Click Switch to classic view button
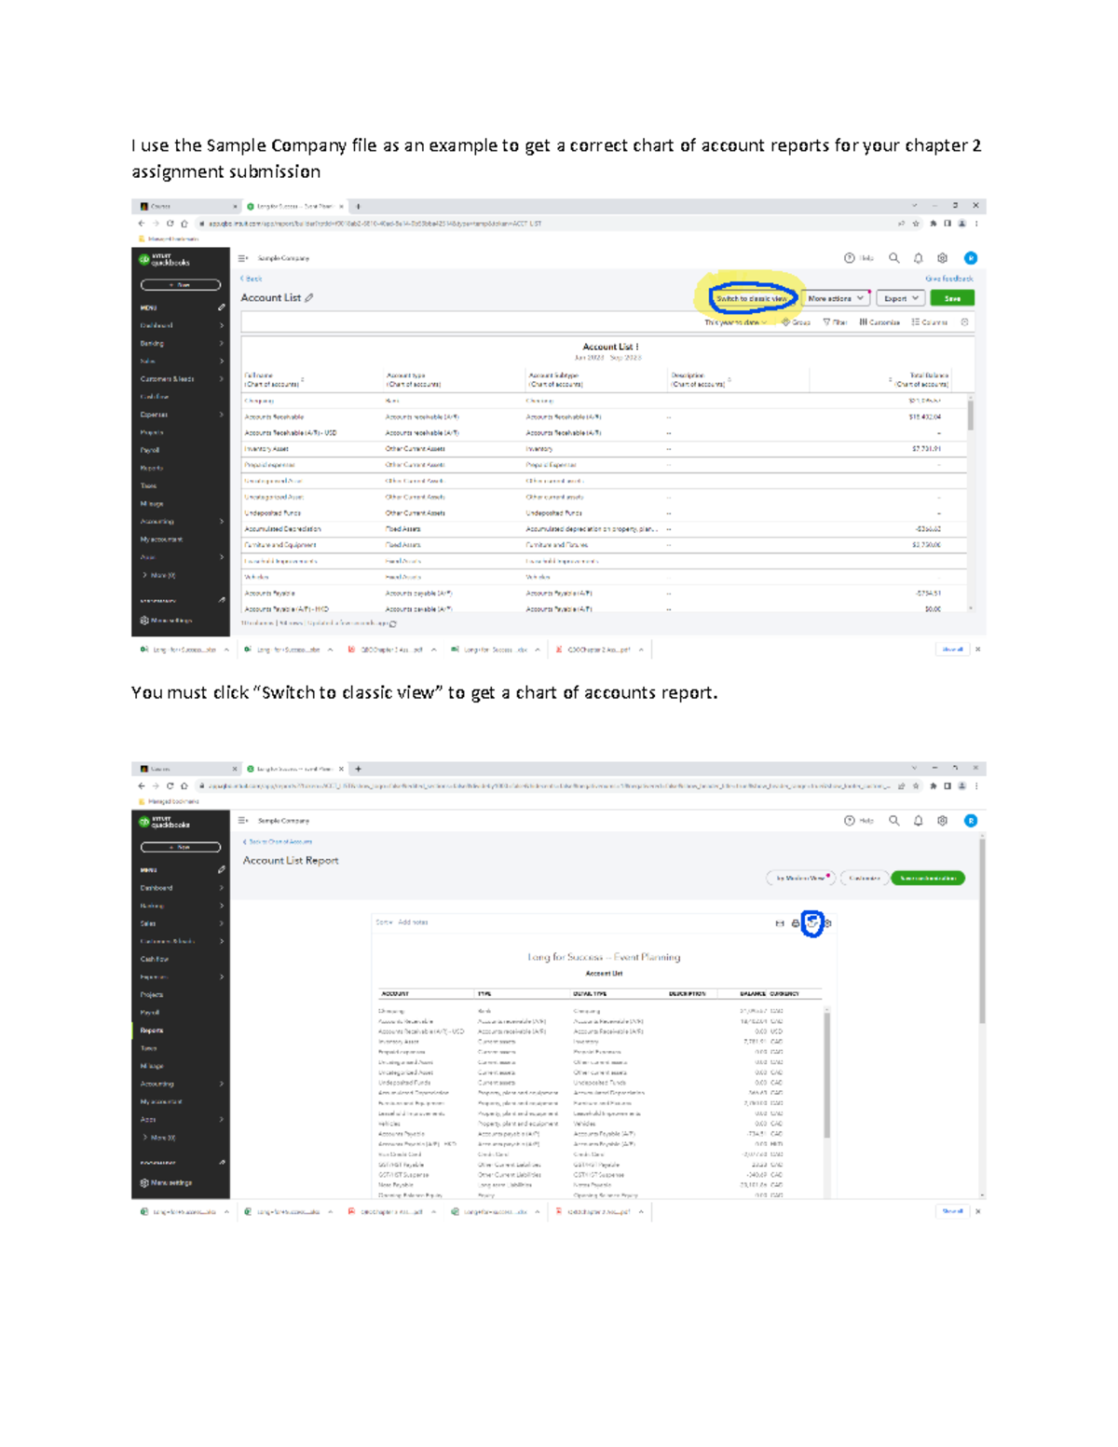Viewport: 1118px width, 1447px height. (x=751, y=298)
